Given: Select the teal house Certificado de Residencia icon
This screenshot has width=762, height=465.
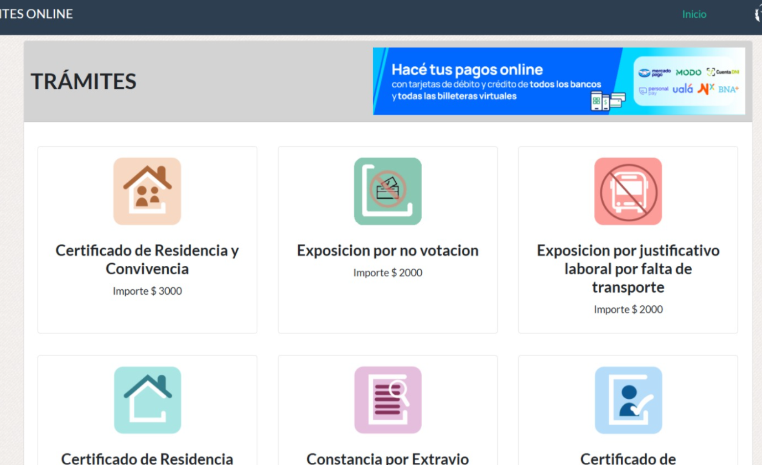Looking at the screenshot, I should tap(147, 400).
